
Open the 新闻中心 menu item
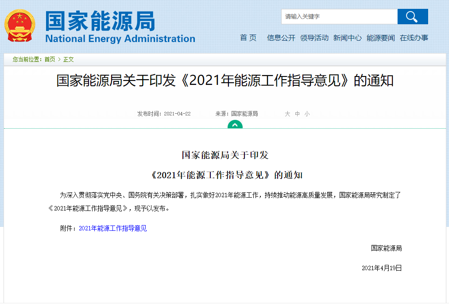click(x=347, y=38)
